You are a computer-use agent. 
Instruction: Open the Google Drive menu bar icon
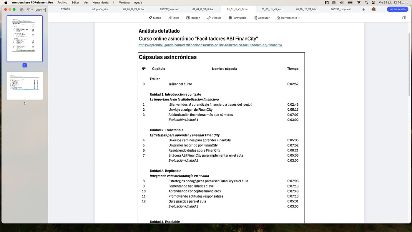(x=327, y=2)
